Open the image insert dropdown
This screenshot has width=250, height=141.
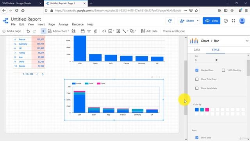click(111, 31)
